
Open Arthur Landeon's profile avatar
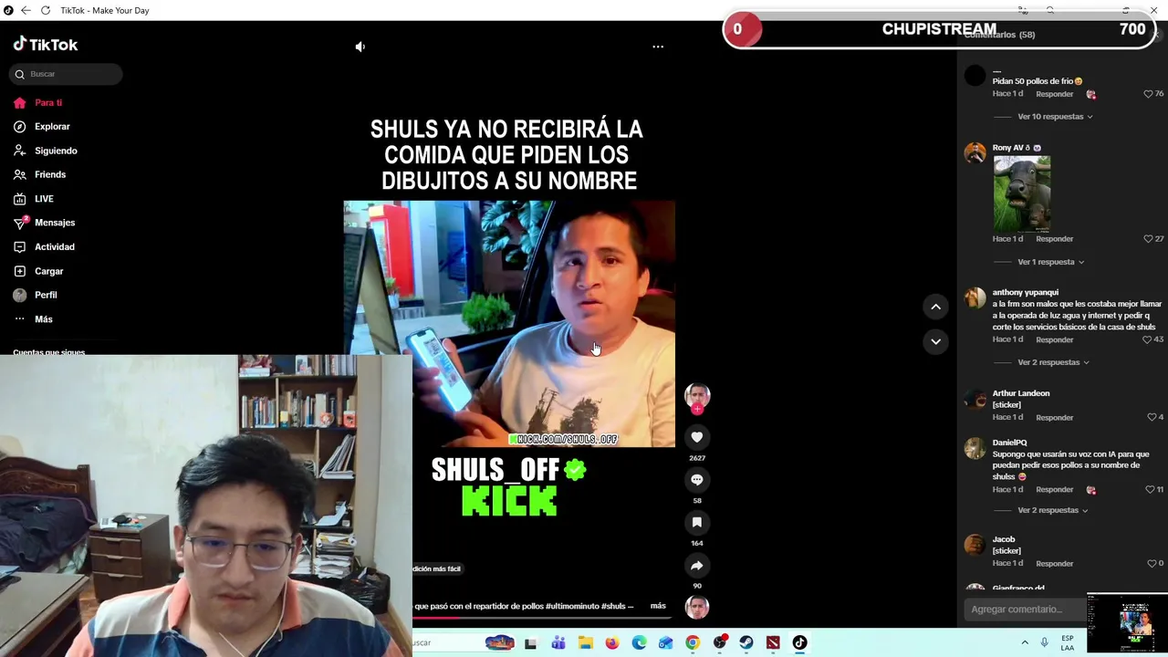[975, 399]
